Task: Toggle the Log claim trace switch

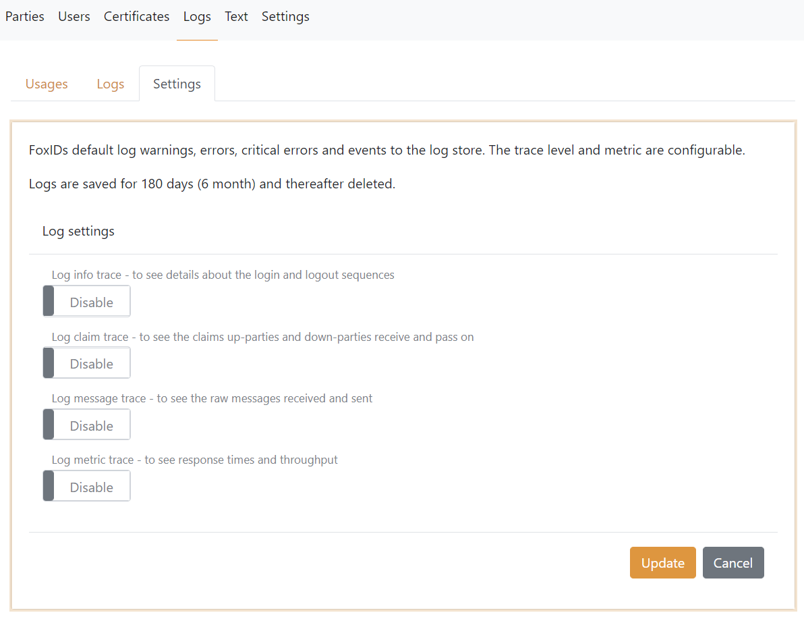Action: pos(86,363)
